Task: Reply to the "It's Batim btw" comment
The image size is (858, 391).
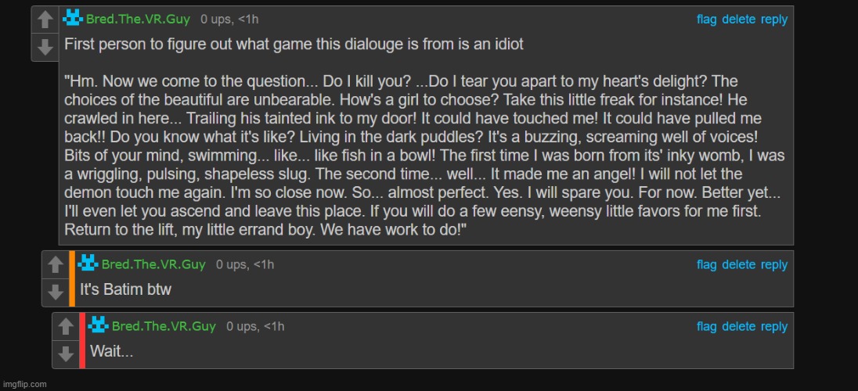Action: (x=774, y=264)
